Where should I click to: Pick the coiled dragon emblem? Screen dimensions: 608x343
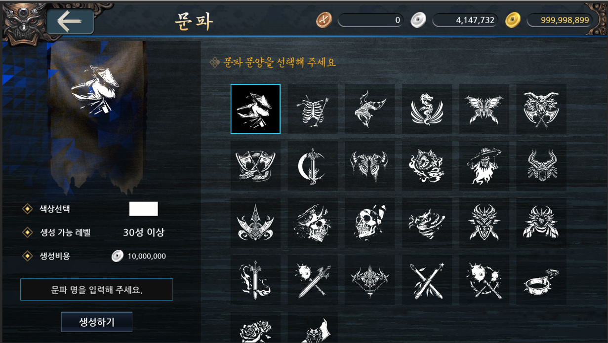point(427,109)
